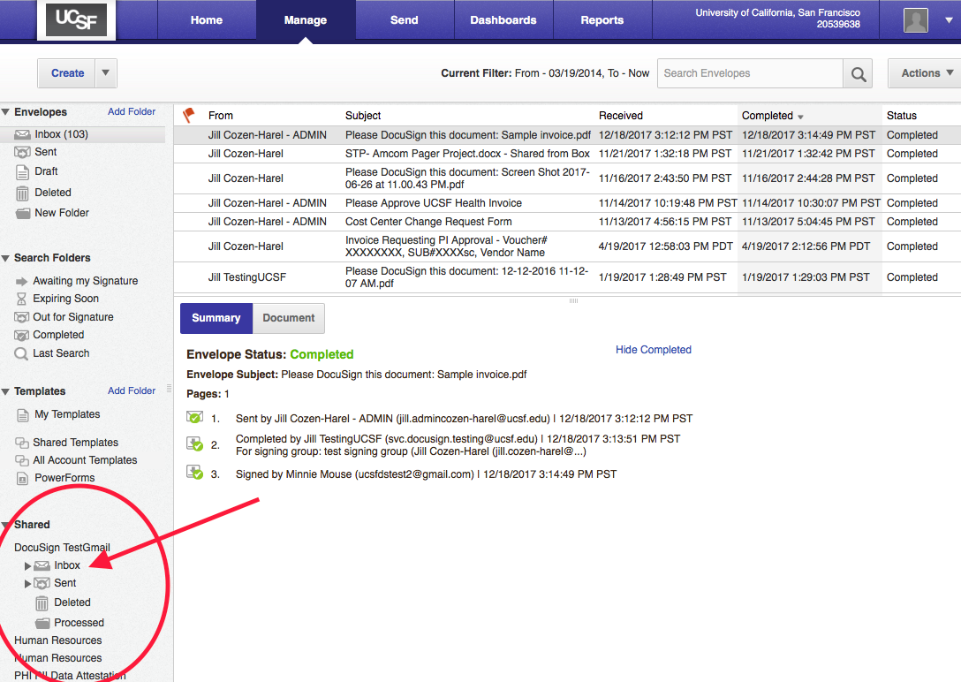Image resolution: width=961 pixels, height=682 pixels.
Task: Click the signed icon for step 3
Action: coord(194,472)
